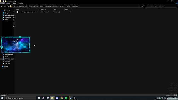Expand address bar history dropdown
The width and height of the screenshot is (178, 100).
coord(140,6)
